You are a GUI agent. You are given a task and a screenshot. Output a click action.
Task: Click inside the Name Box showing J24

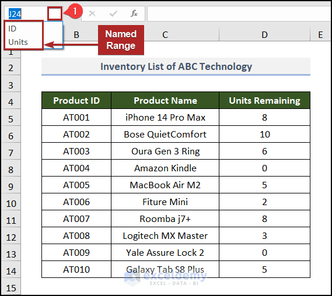pyautogui.click(x=26, y=14)
